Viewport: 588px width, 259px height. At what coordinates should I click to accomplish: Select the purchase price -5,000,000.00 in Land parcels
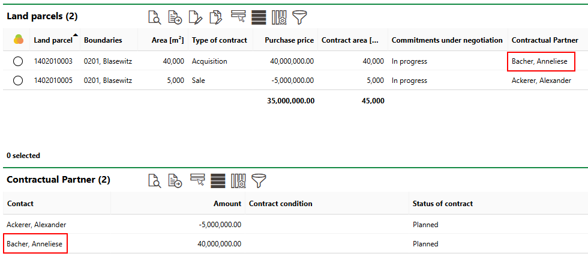292,81
